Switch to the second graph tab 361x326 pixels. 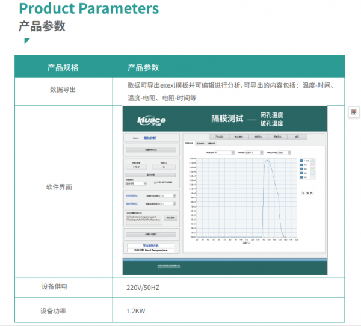200,143
